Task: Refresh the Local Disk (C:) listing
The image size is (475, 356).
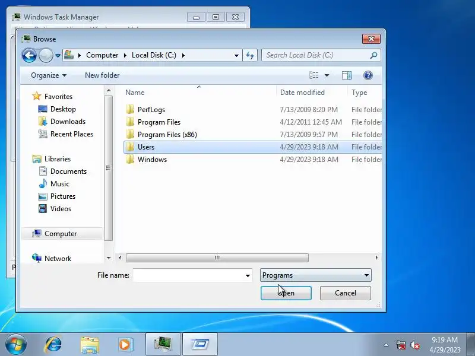Action: pyautogui.click(x=250, y=55)
